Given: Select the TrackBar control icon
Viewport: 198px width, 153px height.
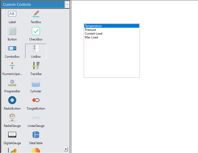Looking at the screenshot, I should click(x=36, y=66).
